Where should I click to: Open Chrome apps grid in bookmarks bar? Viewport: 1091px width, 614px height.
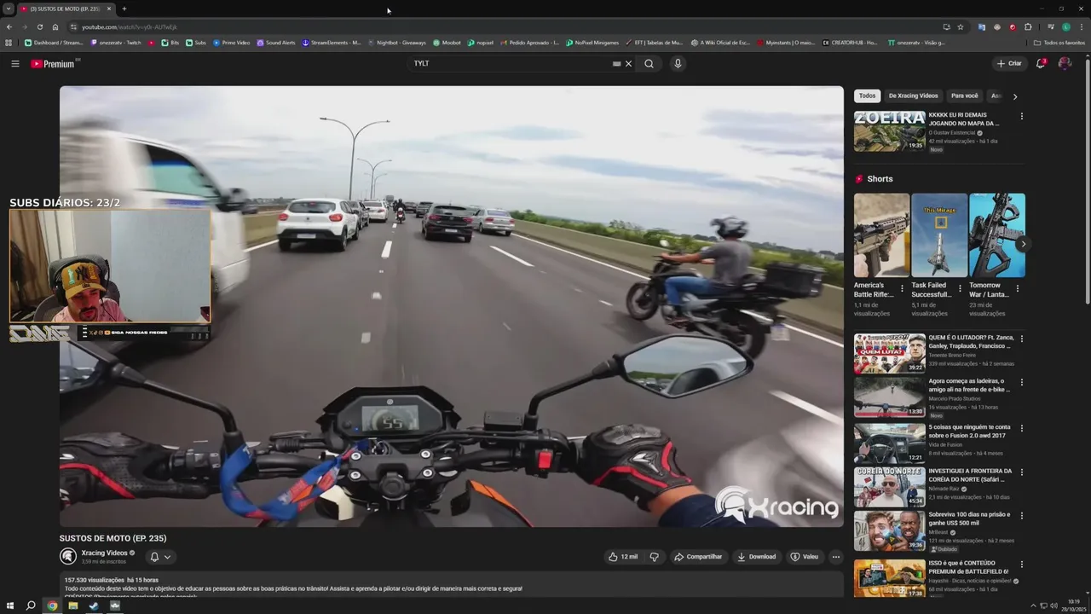tap(9, 43)
